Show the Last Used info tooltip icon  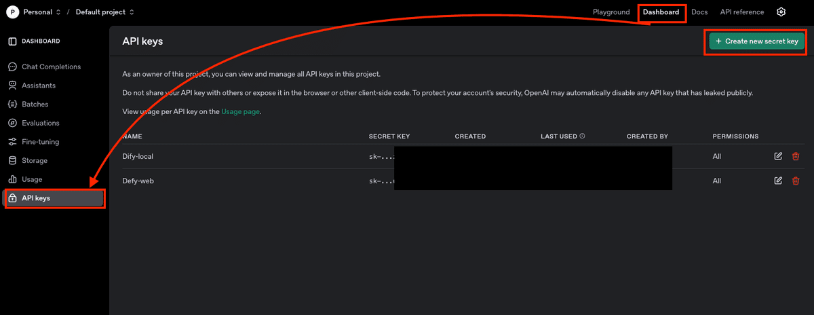582,136
